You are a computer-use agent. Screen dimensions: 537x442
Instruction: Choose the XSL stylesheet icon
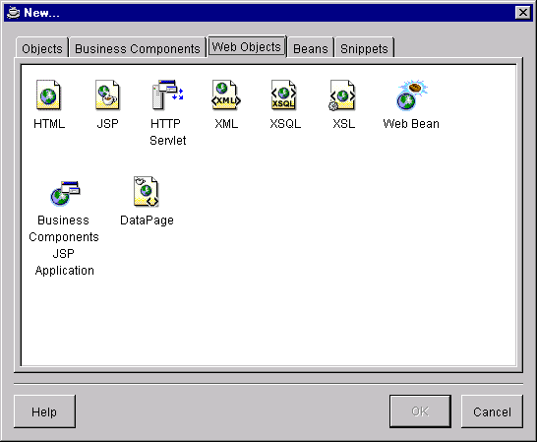click(x=342, y=95)
